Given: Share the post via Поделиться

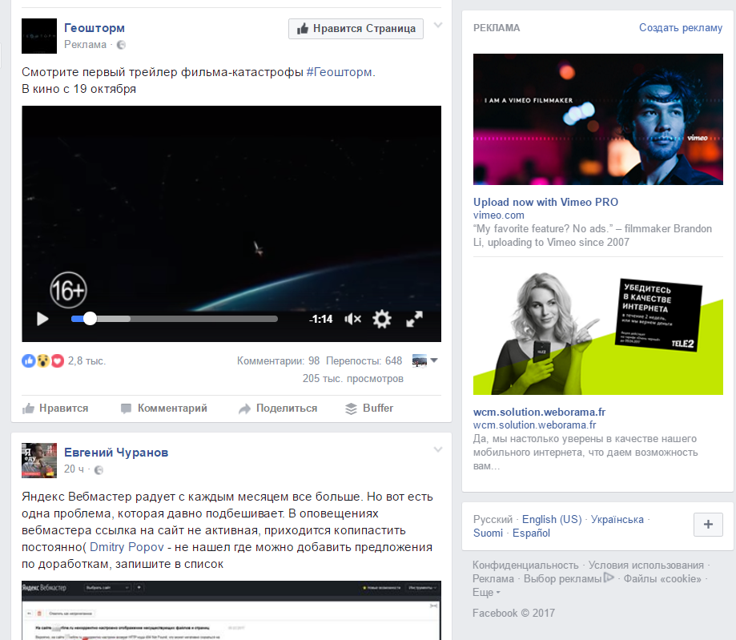Looking at the screenshot, I should [x=278, y=408].
